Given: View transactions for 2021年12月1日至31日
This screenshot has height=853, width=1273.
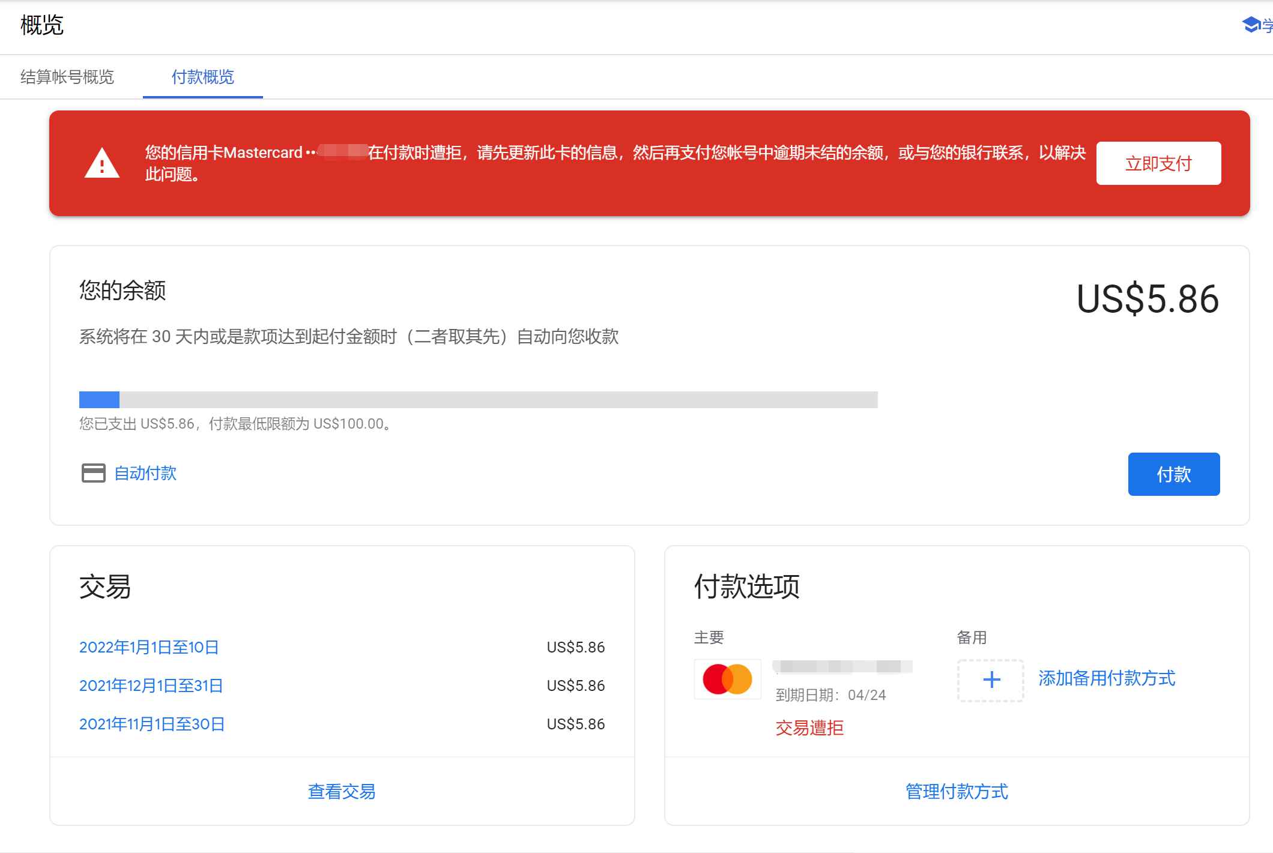Looking at the screenshot, I should [151, 686].
